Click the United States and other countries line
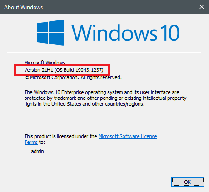Screen dimensions: 209x192 pos(85,104)
